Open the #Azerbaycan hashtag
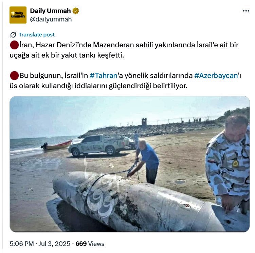Image resolution: width=255 pixels, height=253 pixels. pyautogui.click(x=216, y=76)
